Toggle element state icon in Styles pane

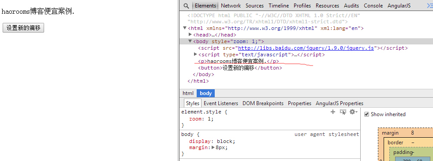pyautogui.click(x=343, y=112)
